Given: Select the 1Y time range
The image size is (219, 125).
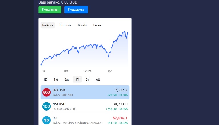Looking at the screenshot, I should coord(77,79).
